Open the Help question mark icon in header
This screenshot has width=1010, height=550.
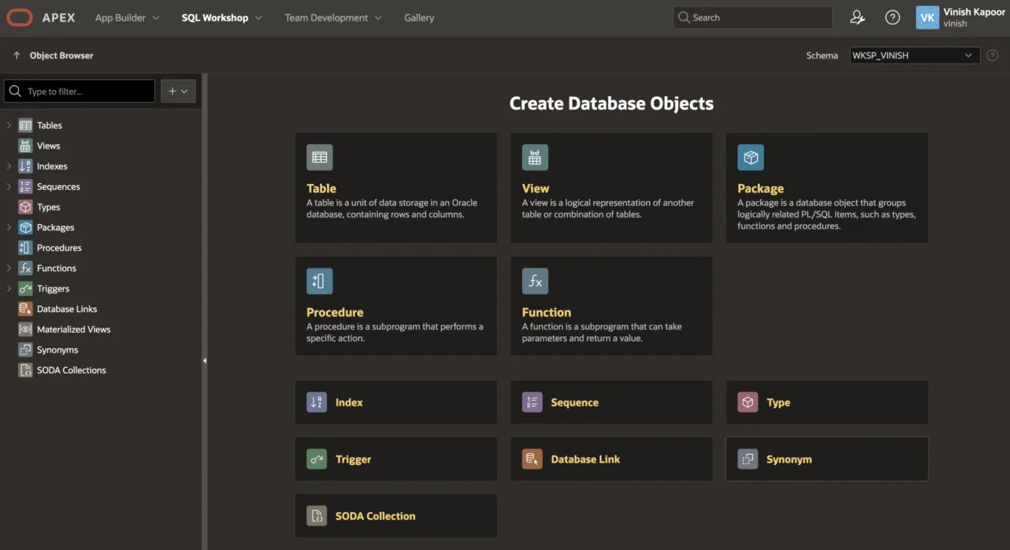(892, 18)
